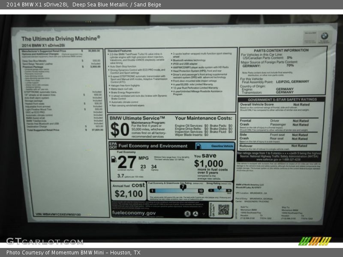Click the greenhouse gas rating 7 marker
343x257 pixels.
tap(183, 187)
